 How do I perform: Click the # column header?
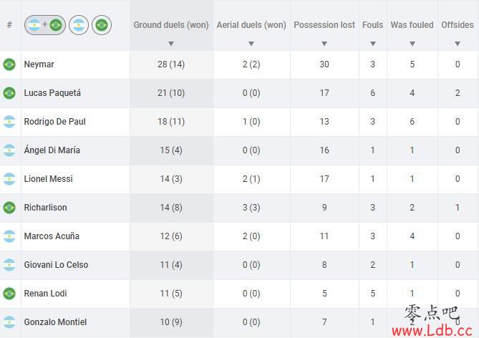pos(9,25)
